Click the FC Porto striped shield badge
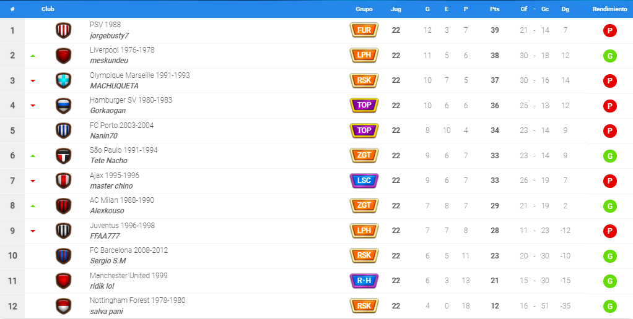 coord(63,130)
